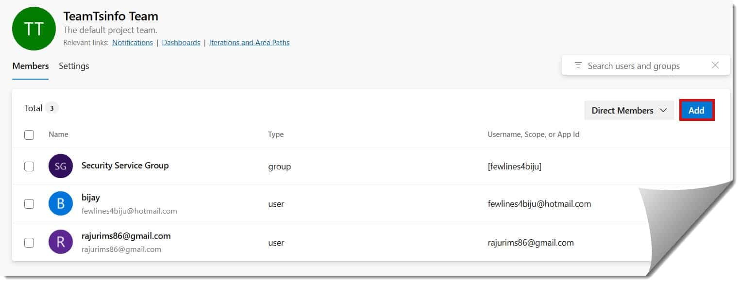Check the Security Service Group row checkbox

coord(29,166)
